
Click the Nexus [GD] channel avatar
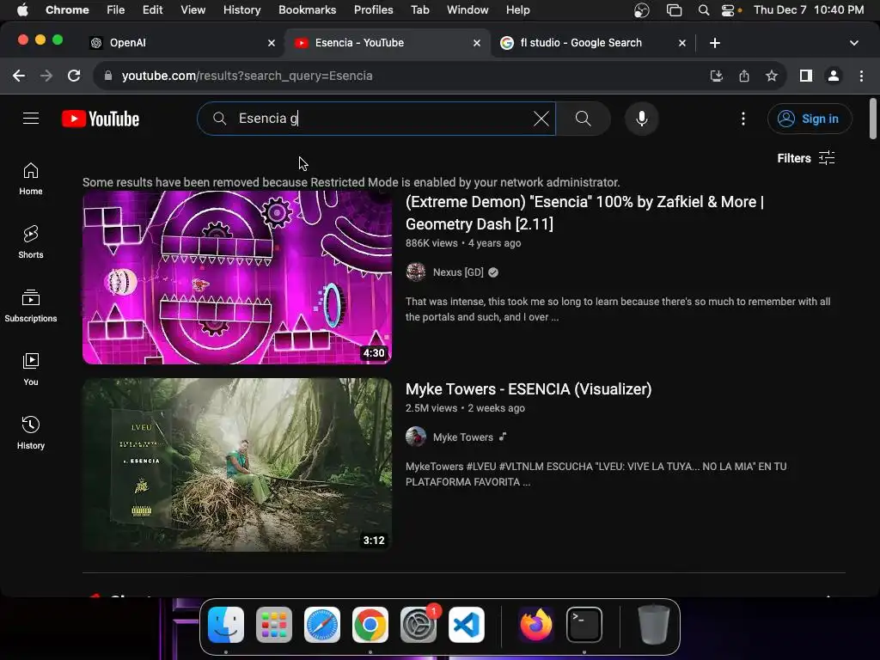(416, 272)
